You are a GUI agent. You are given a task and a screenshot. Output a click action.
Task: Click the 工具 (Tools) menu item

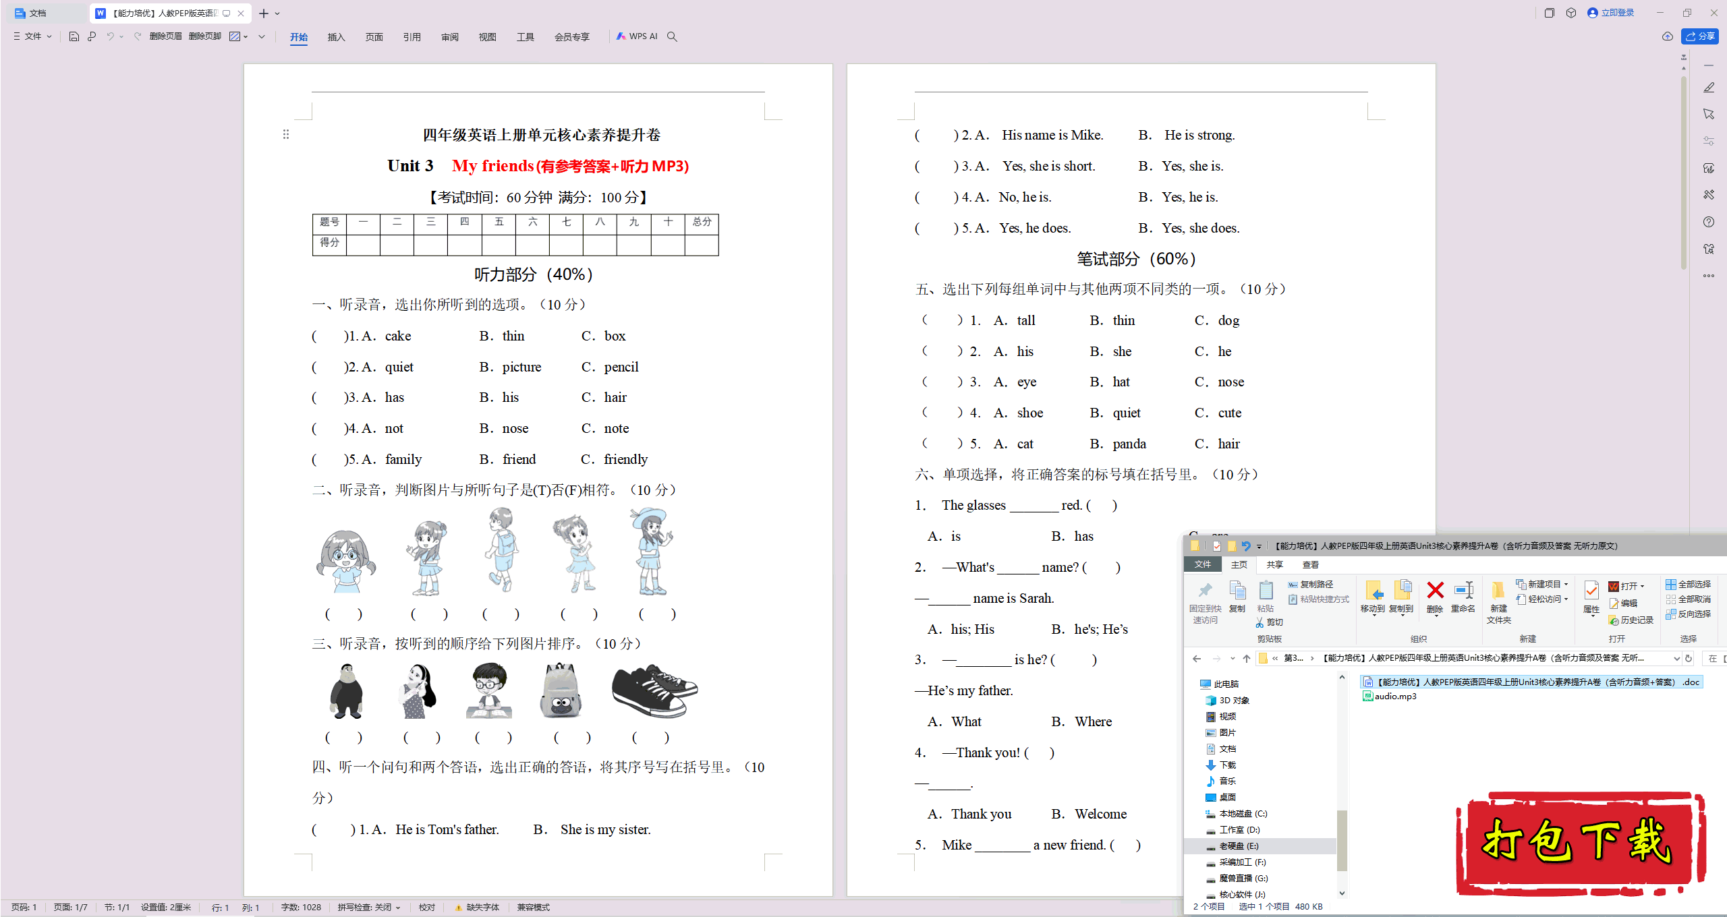point(523,39)
